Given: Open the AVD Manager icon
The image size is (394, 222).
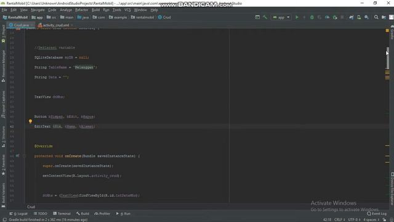Looking at the screenshot, I should [x=359, y=17].
